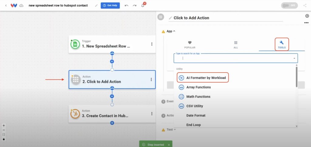This screenshot has width=311, height=147.
Task: Switch to the Popular tab
Action: 190,45
